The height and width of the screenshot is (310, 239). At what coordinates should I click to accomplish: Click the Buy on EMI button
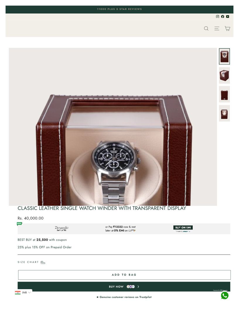point(183,228)
